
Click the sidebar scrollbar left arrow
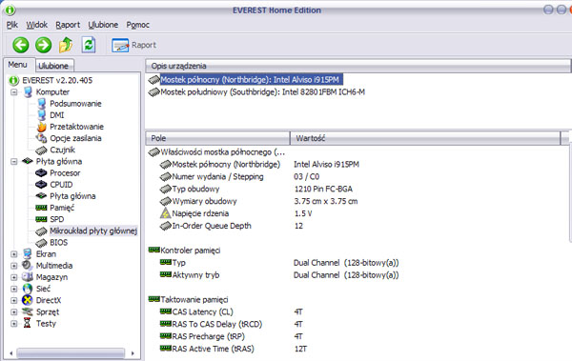point(10,353)
